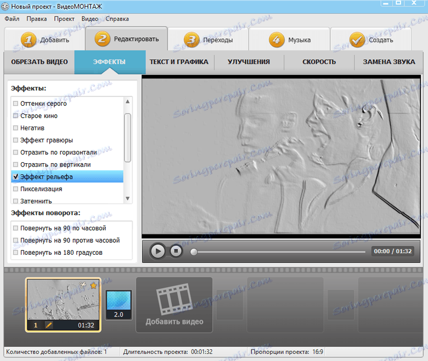
Task: Click the pencil edit icon on clip 1
Action: [x=49, y=325]
